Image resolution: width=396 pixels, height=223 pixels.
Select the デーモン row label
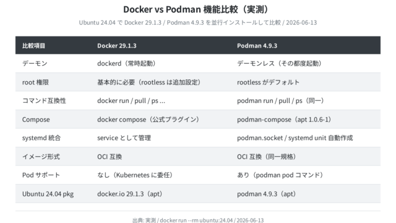35,63
